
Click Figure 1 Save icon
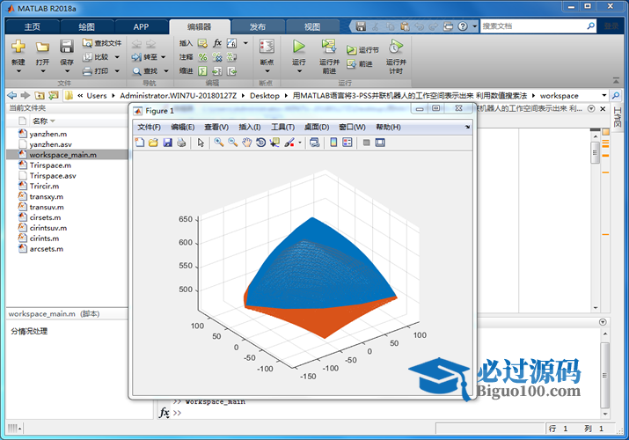click(x=168, y=143)
